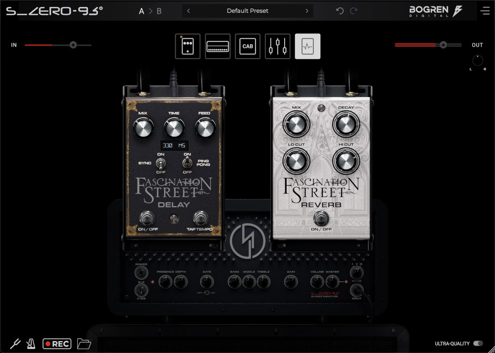Open the hamburger menu
The image size is (495, 353).
click(484, 11)
